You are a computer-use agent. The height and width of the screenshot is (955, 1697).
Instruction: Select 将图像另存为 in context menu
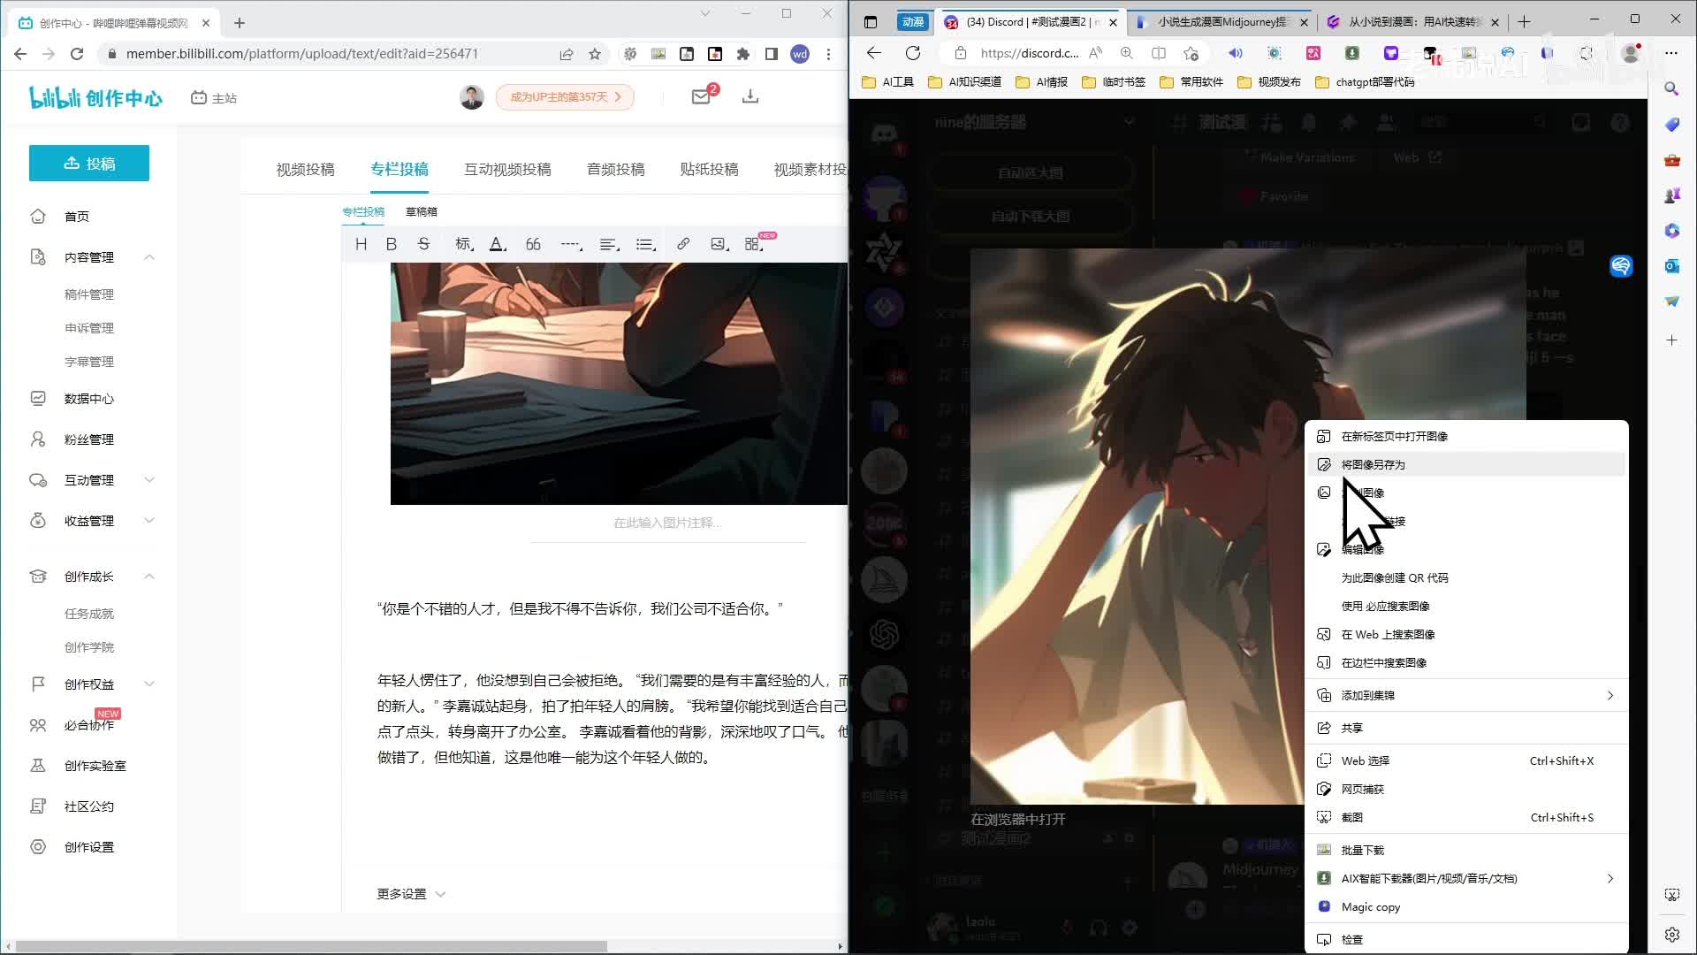point(1373,464)
